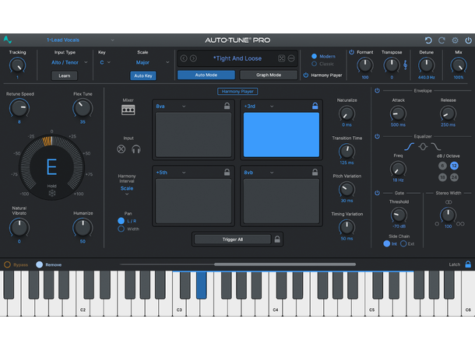This screenshot has width=475, height=350.
Task: Select the high cut EQ curve icon
Action: (x=436, y=147)
